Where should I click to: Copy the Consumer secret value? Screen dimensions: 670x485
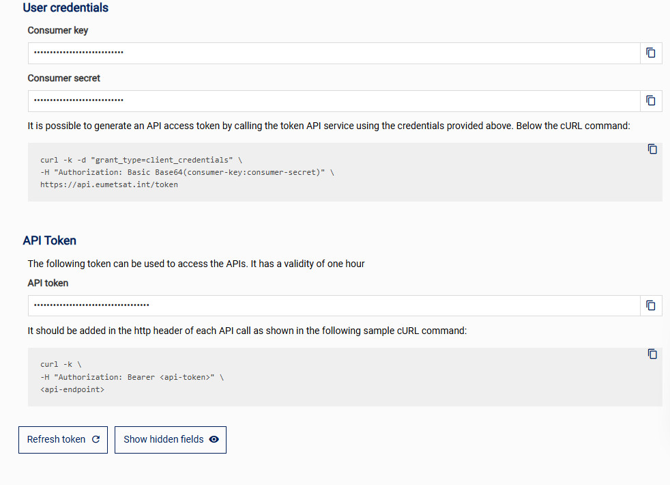click(651, 100)
